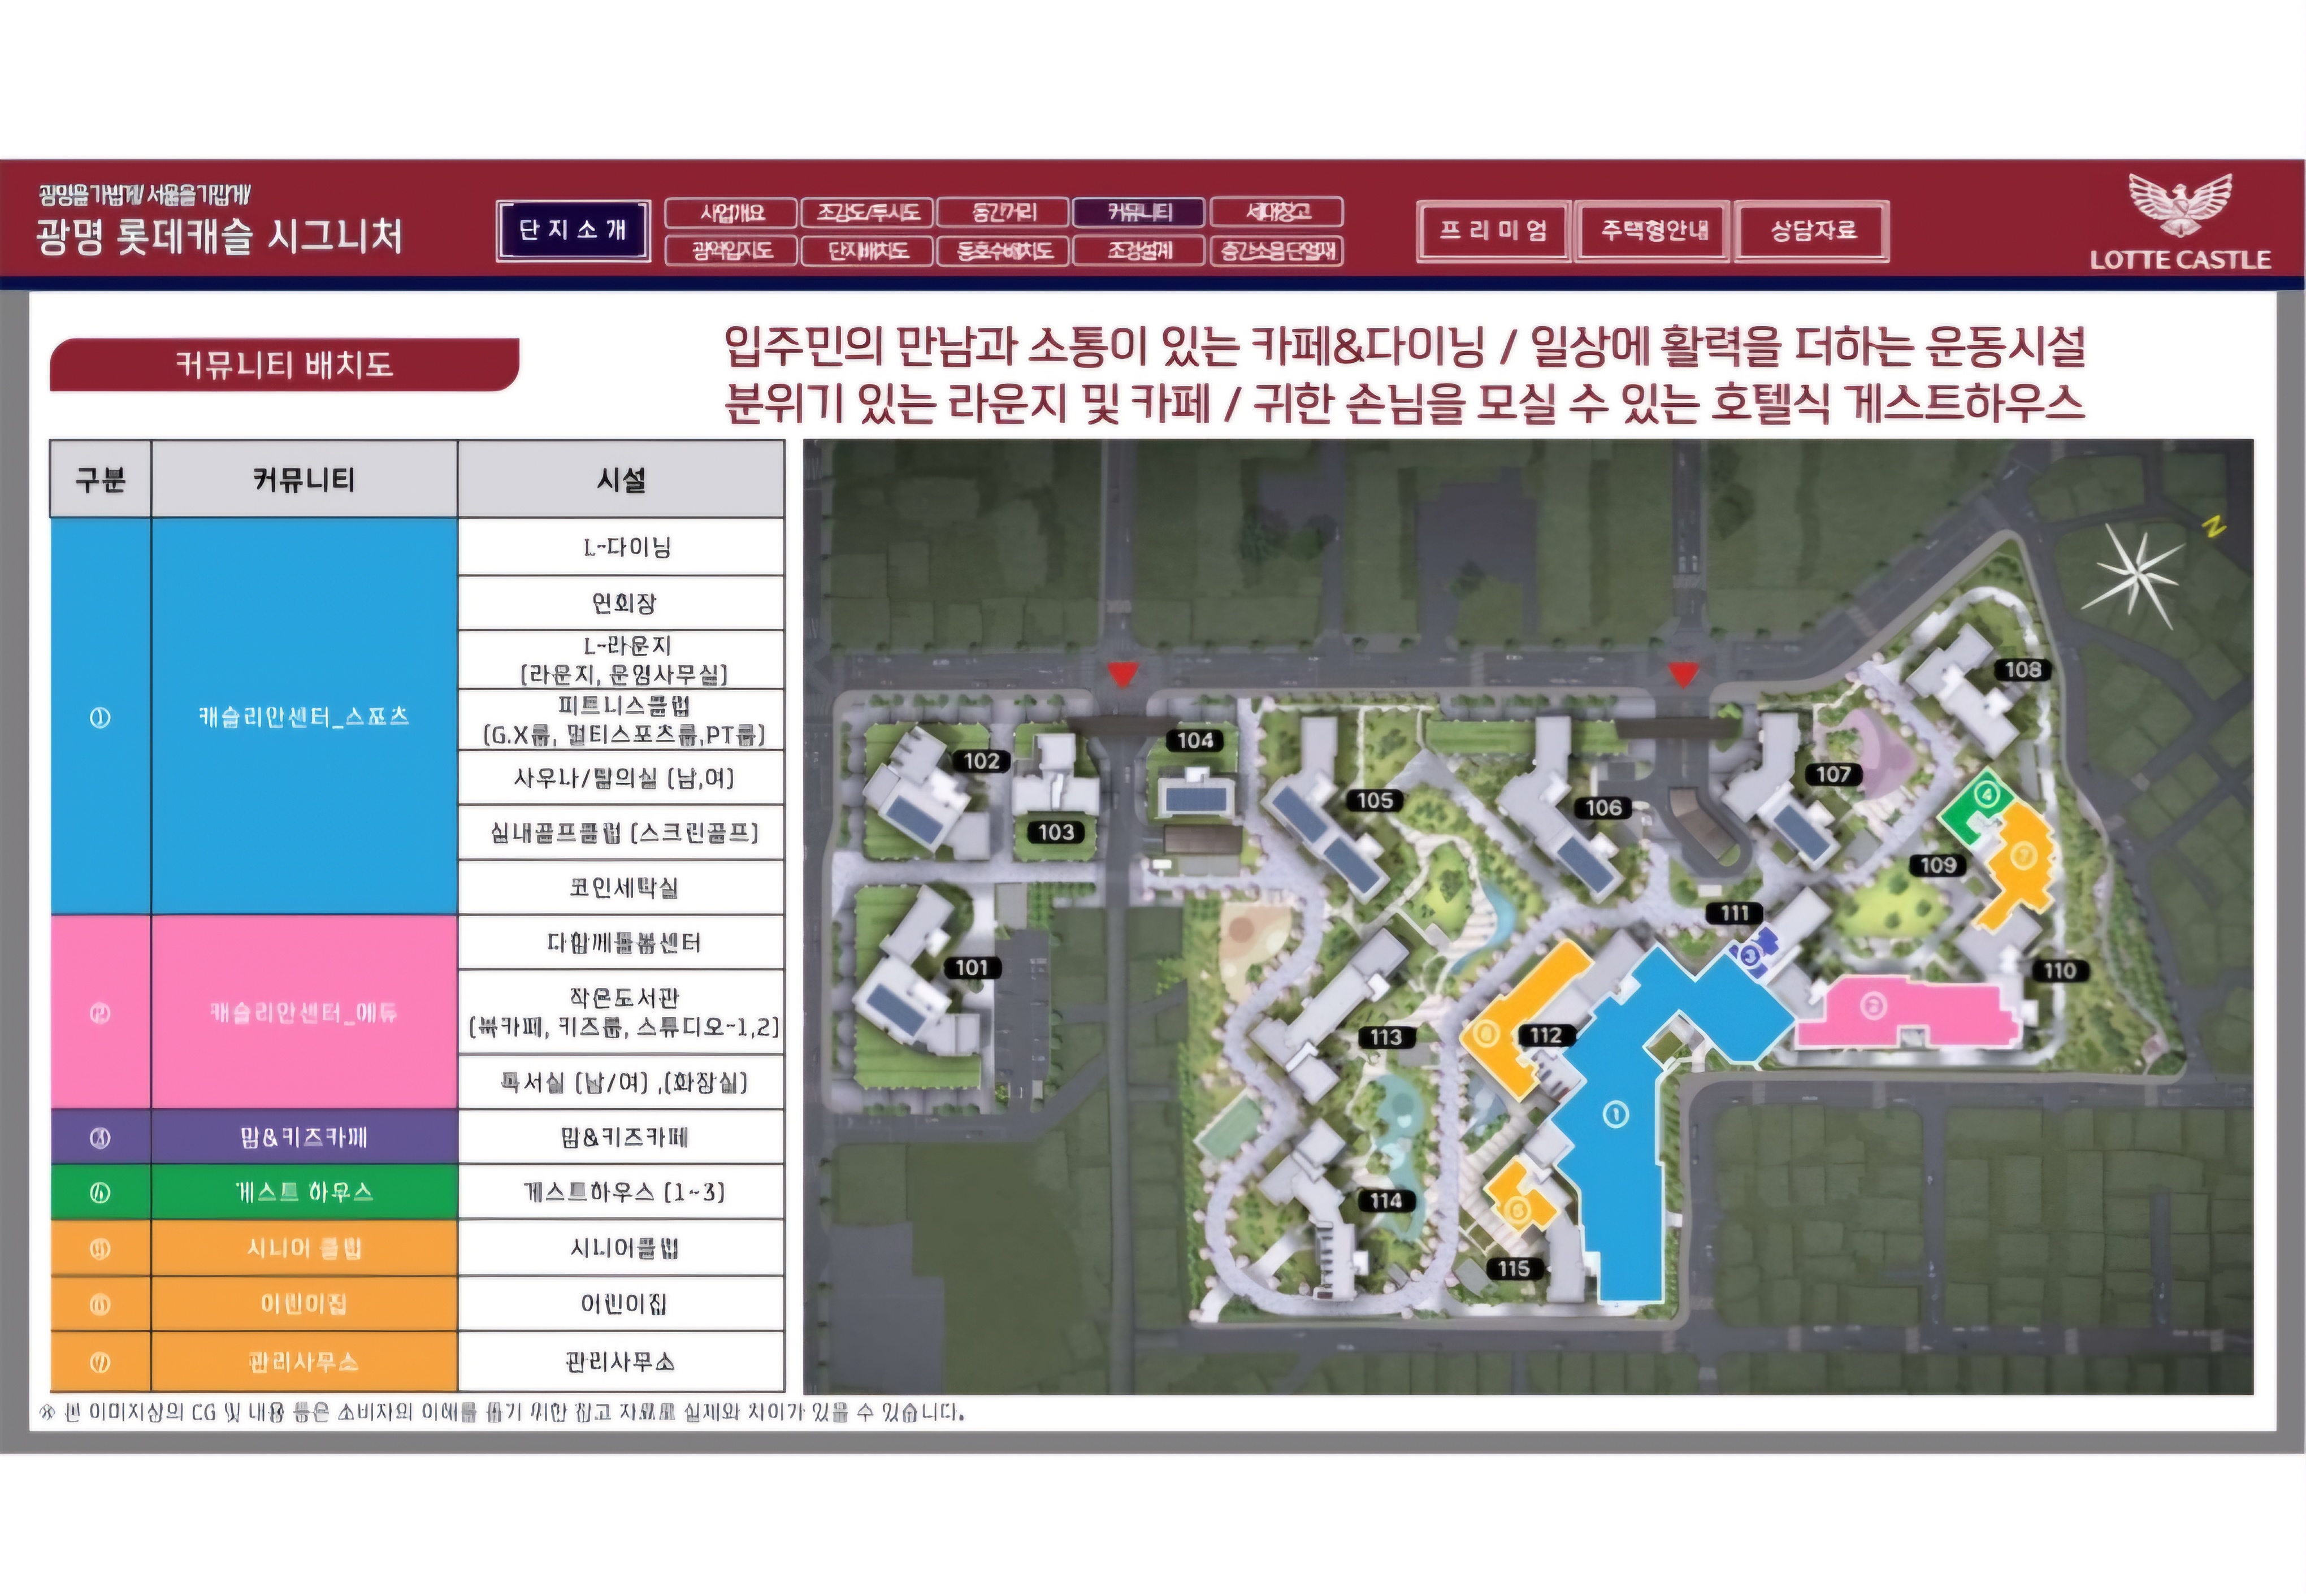Select building label 104 on the map
The height and width of the screenshot is (1596, 2306).
tap(1194, 740)
